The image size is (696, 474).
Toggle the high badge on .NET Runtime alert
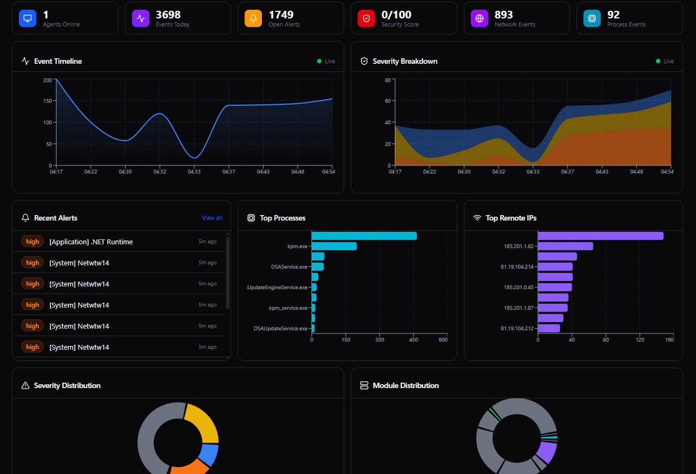(x=32, y=242)
